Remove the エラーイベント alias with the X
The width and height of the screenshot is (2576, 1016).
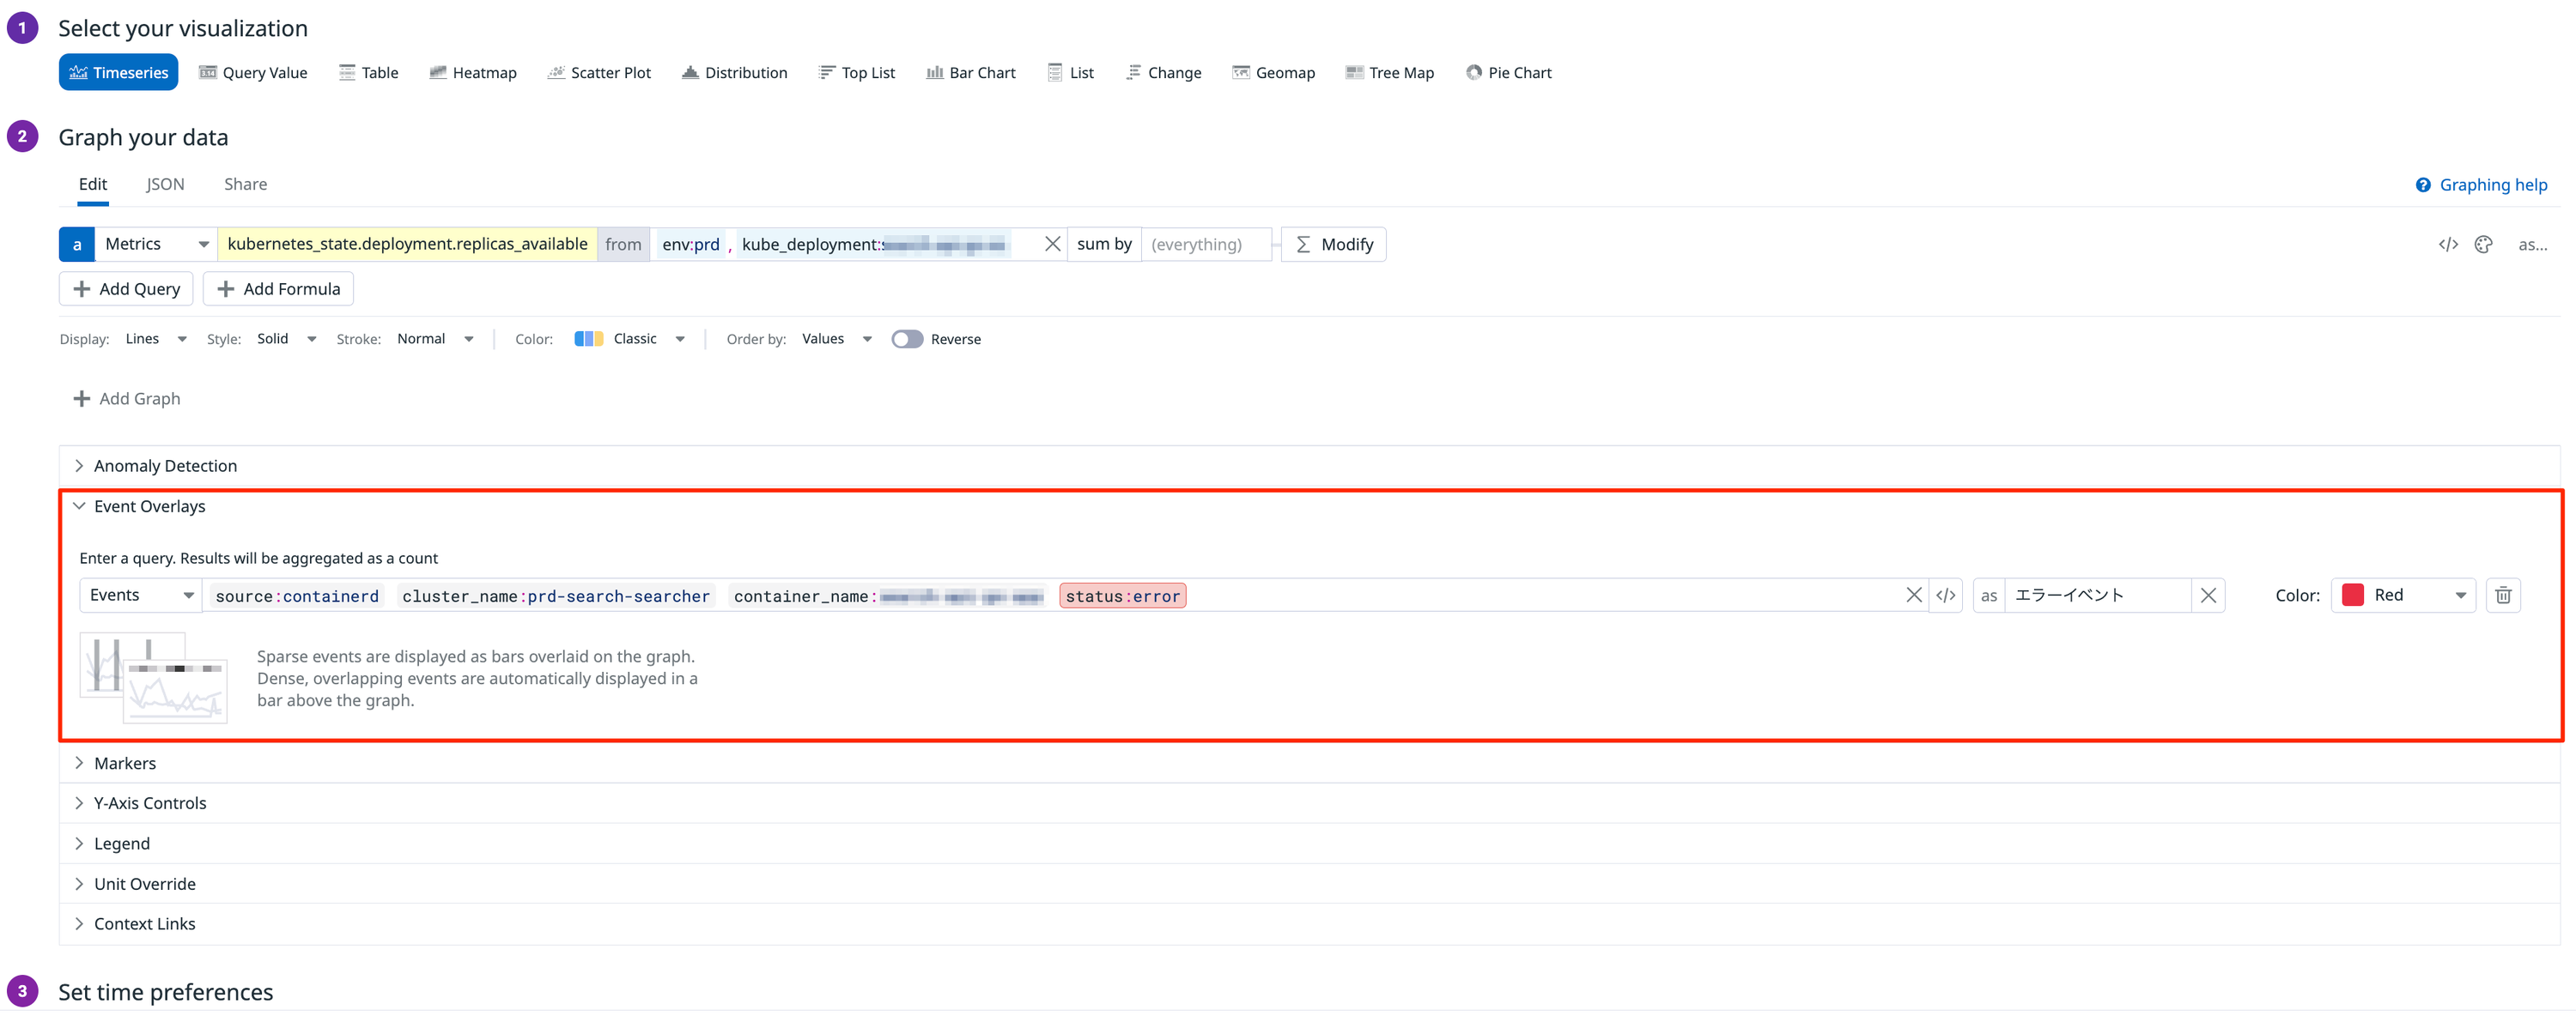tap(2209, 595)
